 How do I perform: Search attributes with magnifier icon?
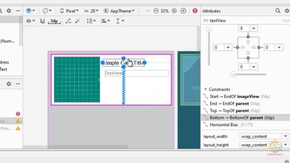point(278,11)
